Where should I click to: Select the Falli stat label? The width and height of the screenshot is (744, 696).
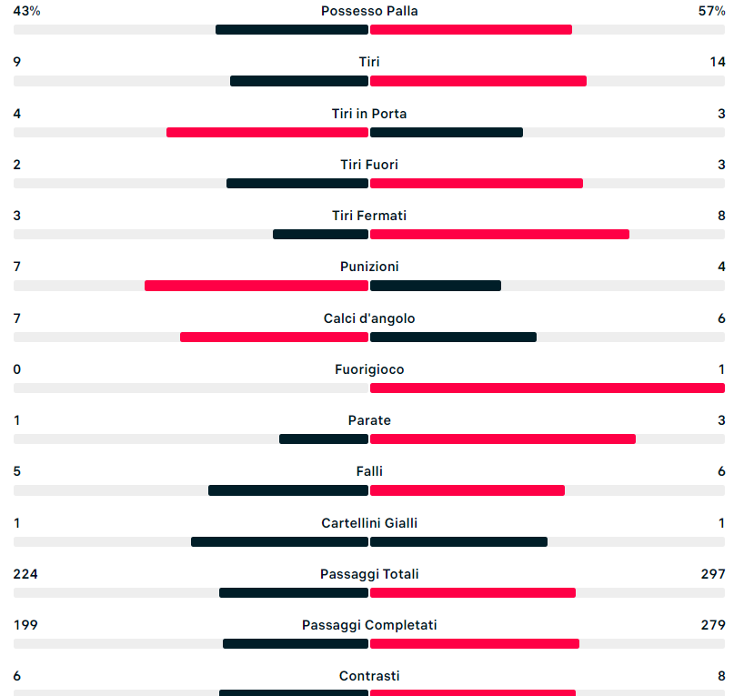click(369, 471)
